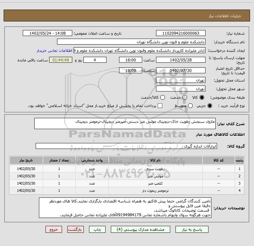
Task: Click the بازگشت back button
Action: tap(76, 229)
